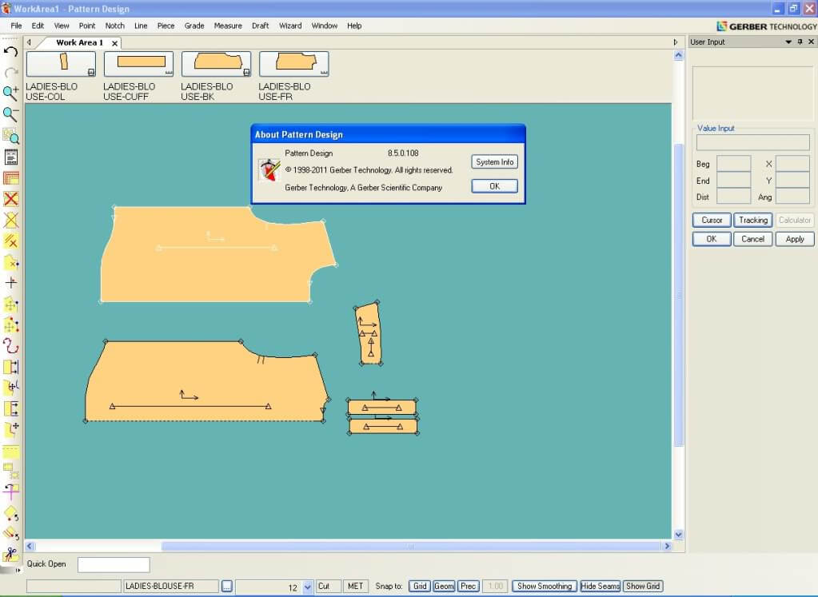Click the red X delete piece icon
Viewport: 818px width, 597px height.
(11, 199)
